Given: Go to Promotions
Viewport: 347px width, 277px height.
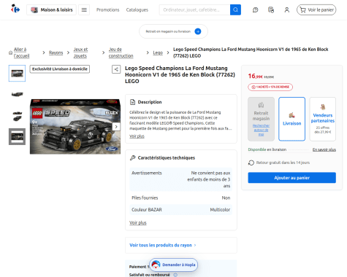Looking at the screenshot, I should point(107,10).
